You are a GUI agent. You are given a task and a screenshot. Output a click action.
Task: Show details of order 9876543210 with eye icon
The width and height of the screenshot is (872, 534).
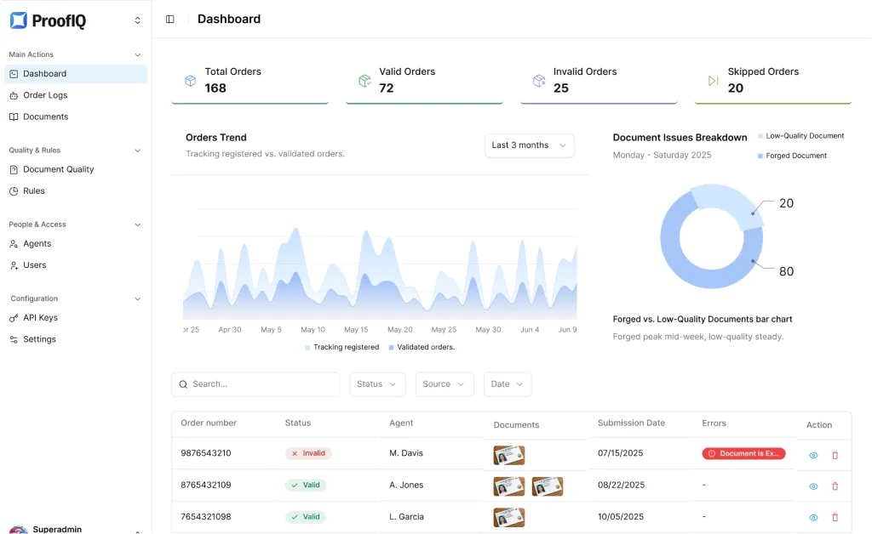[812, 455]
